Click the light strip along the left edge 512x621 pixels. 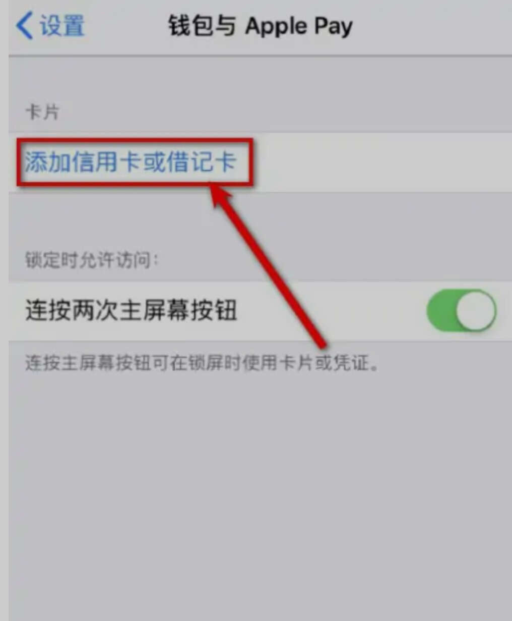[x=4, y=310]
